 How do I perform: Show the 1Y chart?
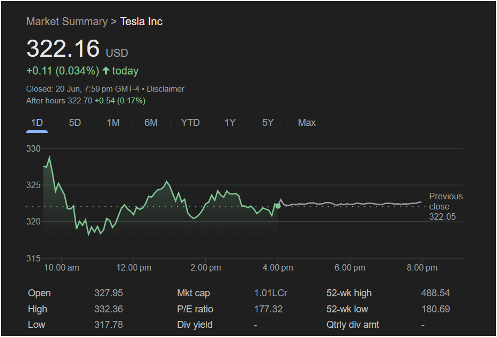tap(230, 123)
